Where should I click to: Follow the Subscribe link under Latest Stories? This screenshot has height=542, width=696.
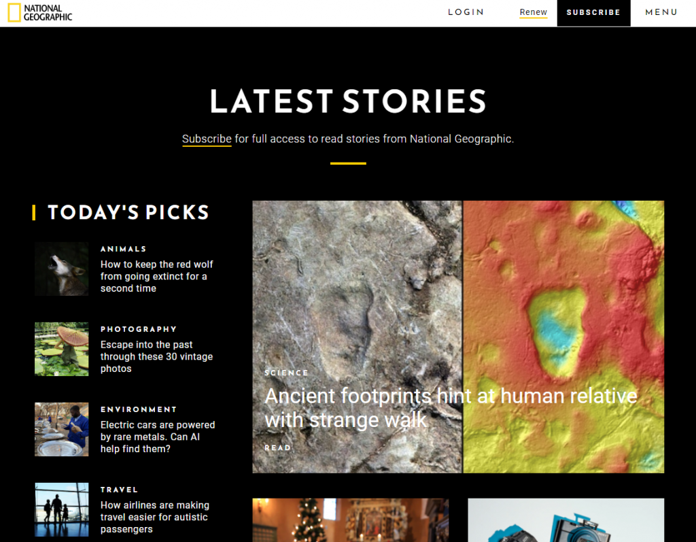(207, 139)
